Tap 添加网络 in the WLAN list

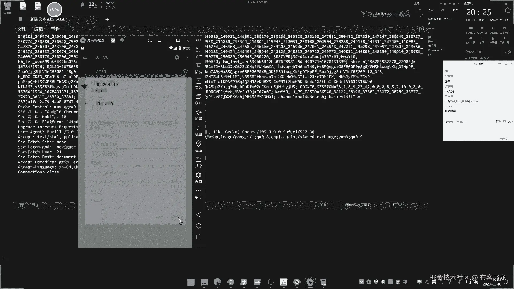coord(104,104)
